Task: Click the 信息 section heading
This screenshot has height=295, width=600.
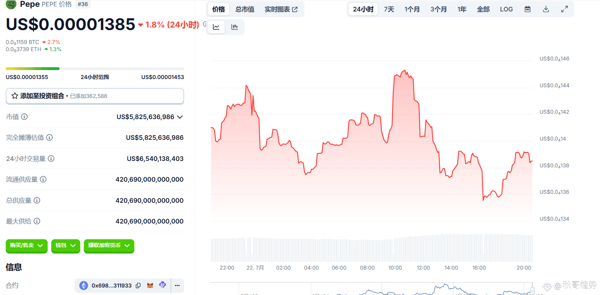Action: pyautogui.click(x=14, y=267)
